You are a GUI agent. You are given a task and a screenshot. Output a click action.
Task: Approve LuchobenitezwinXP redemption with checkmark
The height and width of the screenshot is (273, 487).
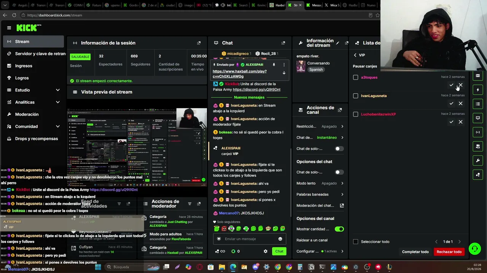tap(451, 122)
